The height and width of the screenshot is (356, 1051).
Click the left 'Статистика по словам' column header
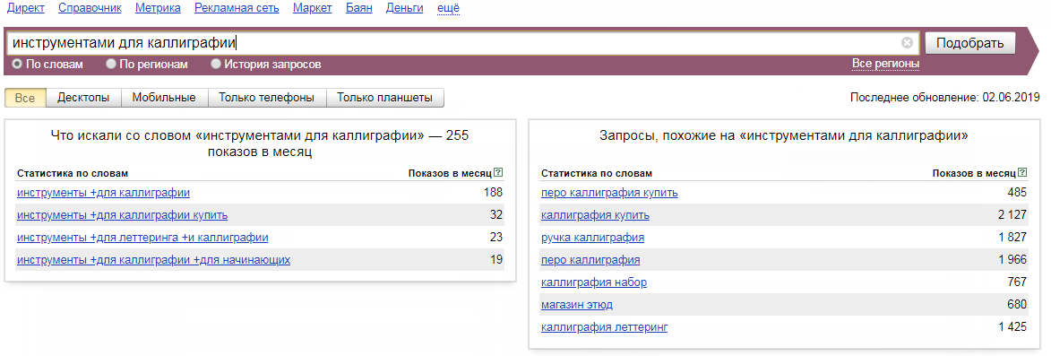pos(73,173)
